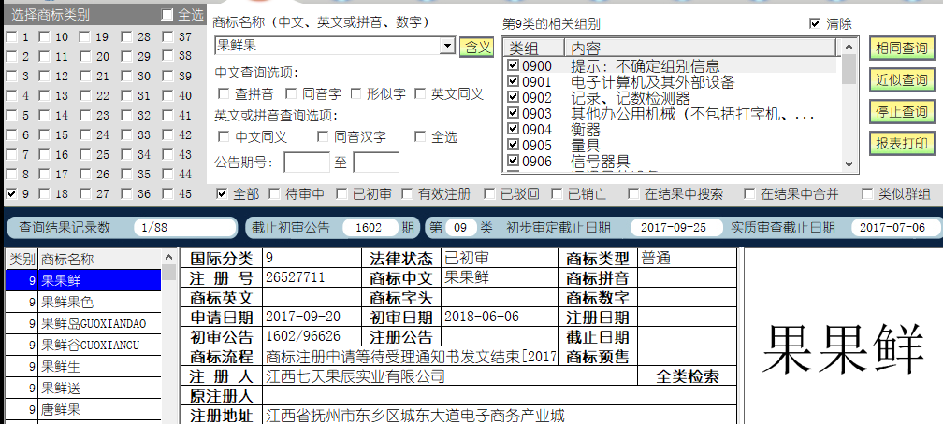Click the 含义 button
The image size is (943, 424).
[477, 48]
